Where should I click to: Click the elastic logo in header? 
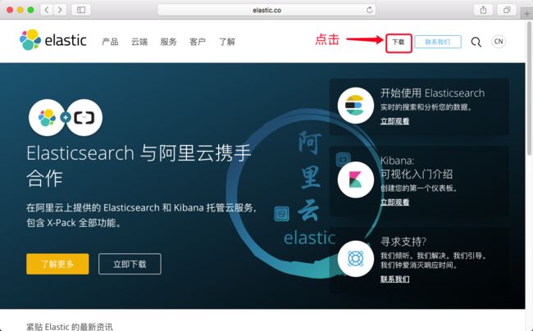pyautogui.click(x=52, y=40)
